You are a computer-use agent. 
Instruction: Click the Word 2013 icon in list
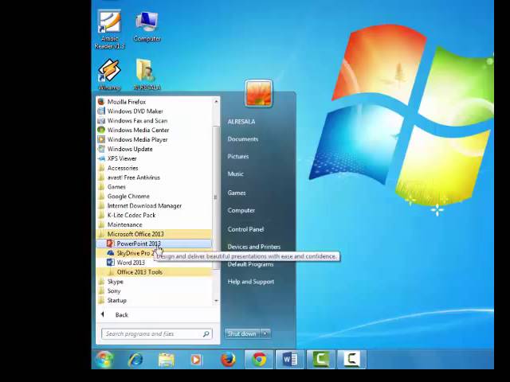coord(111,262)
